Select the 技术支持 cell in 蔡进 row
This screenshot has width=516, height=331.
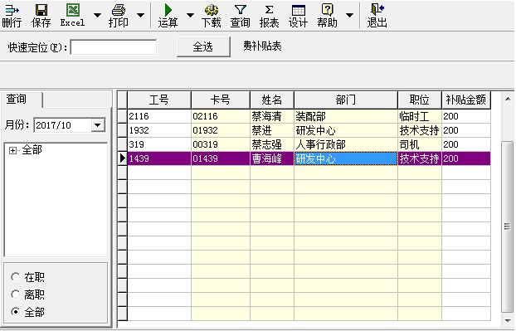(420, 130)
